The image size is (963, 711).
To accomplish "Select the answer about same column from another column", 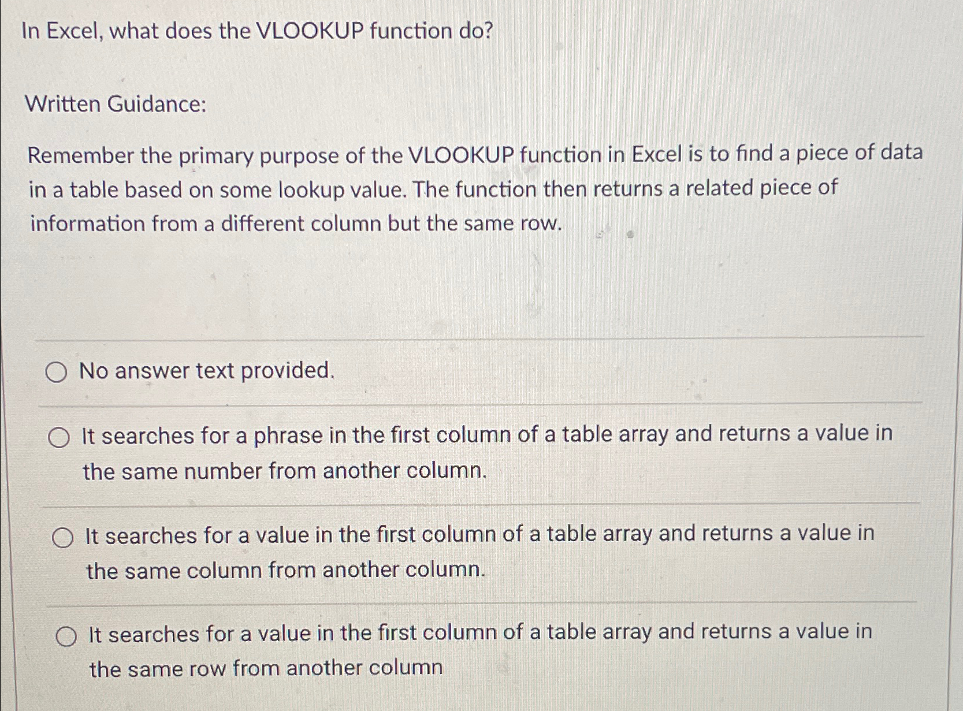I will [x=62, y=537].
